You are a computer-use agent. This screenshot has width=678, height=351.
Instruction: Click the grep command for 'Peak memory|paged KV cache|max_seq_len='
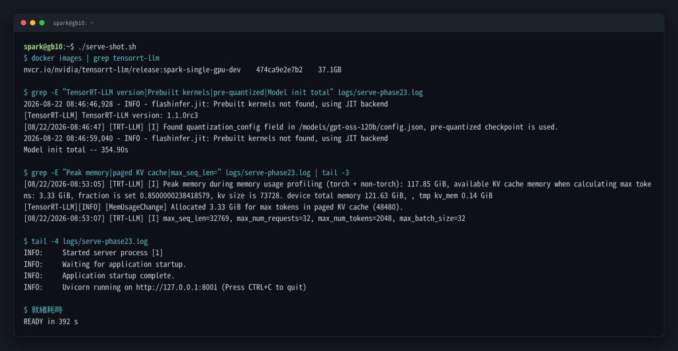(x=186, y=173)
